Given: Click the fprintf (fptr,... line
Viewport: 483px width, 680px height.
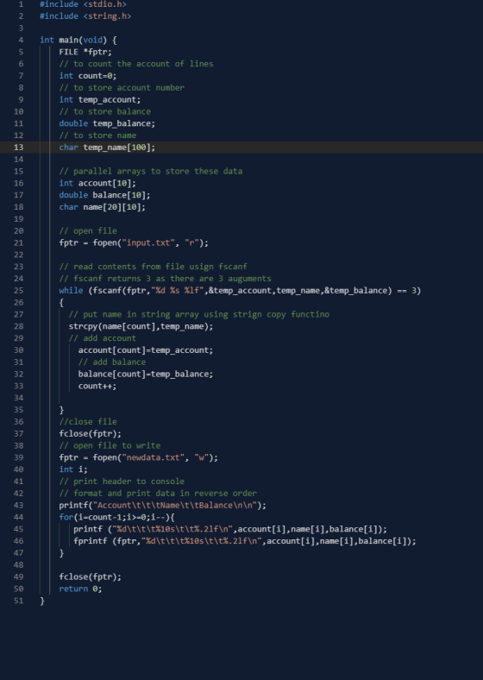Looking at the screenshot, I should (245, 541).
